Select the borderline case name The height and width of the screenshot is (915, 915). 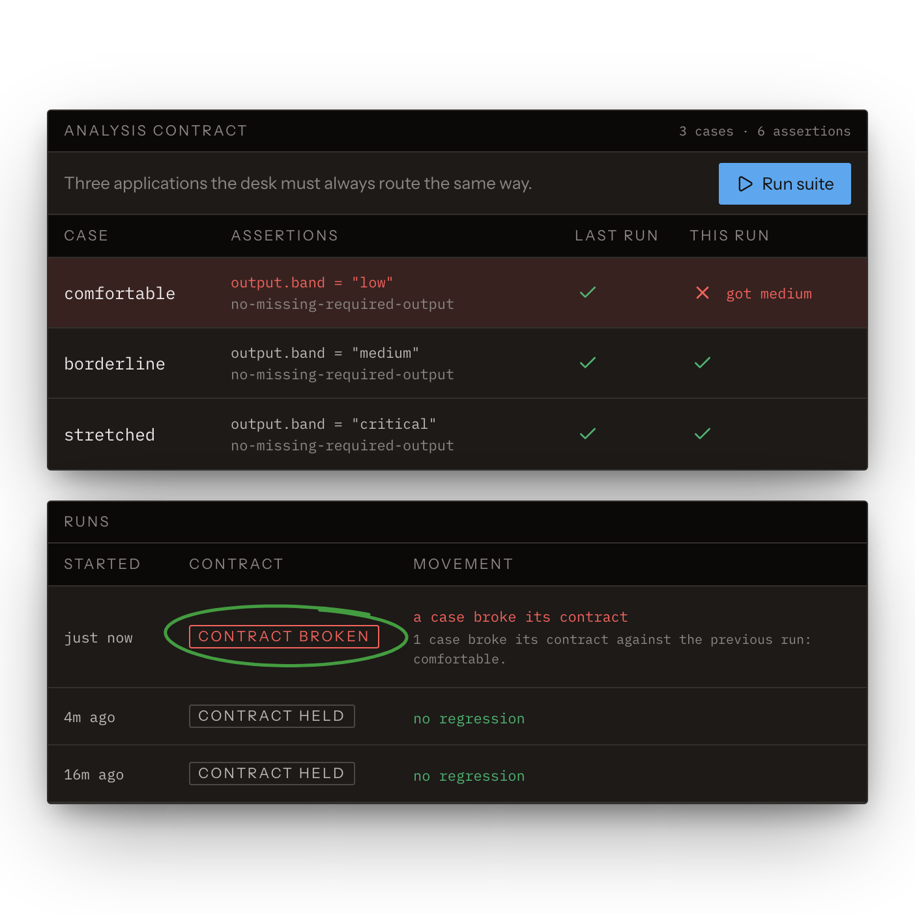pos(115,364)
